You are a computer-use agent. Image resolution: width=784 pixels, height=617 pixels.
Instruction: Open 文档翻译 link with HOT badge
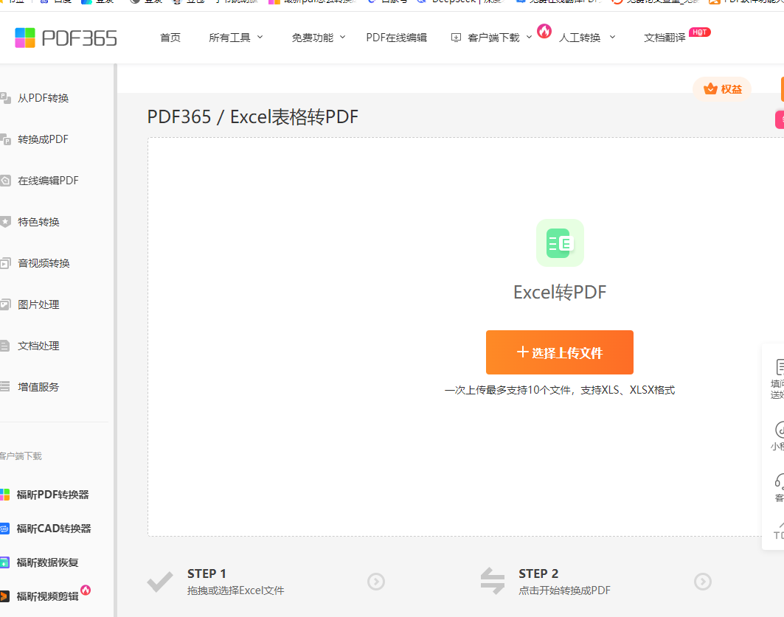click(x=665, y=38)
